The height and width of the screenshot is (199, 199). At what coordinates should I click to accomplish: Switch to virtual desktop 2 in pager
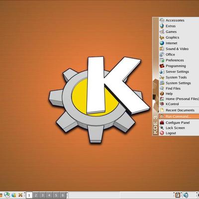point(36,195)
